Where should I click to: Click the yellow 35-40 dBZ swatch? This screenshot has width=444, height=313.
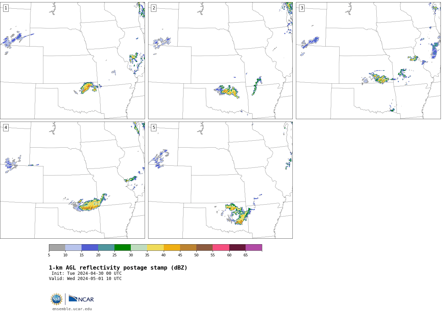[x=155, y=248]
